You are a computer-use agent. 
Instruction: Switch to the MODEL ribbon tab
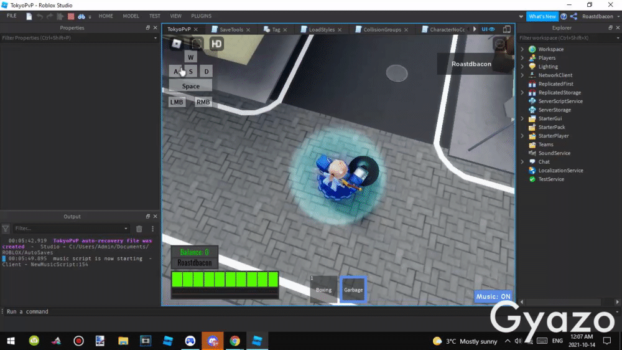(x=131, y=16)
